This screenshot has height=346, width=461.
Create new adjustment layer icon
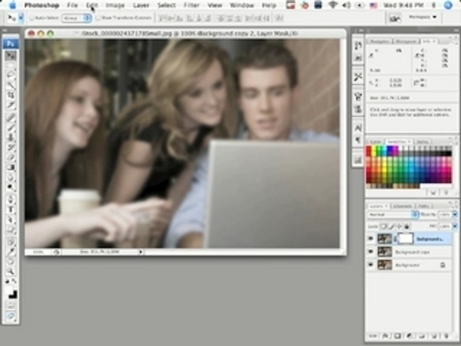pyautogui.click(x=410, y=336)
